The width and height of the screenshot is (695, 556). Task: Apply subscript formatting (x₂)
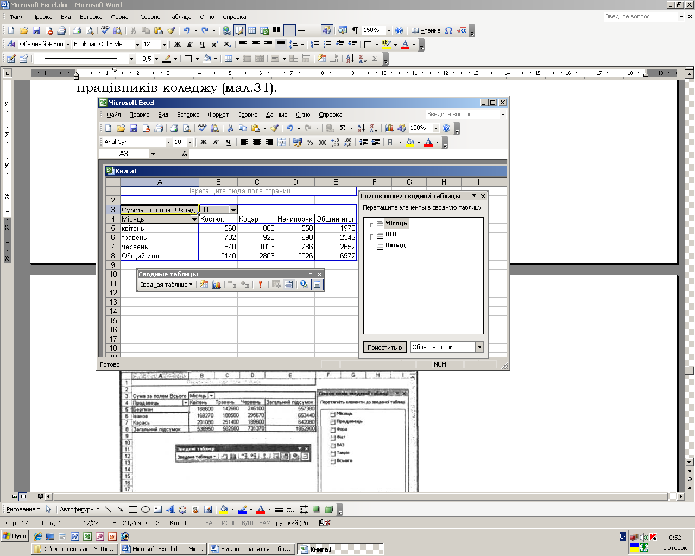tap(228, 45)
